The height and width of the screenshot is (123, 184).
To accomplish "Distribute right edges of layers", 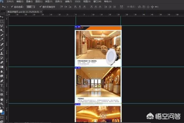I will pos(114,7).
